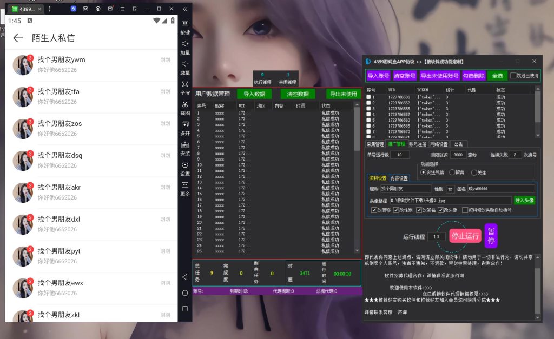This screenshot has width=554, height=339.
Task: Tap the Android home circle button
Action: [x=185, y=293]
